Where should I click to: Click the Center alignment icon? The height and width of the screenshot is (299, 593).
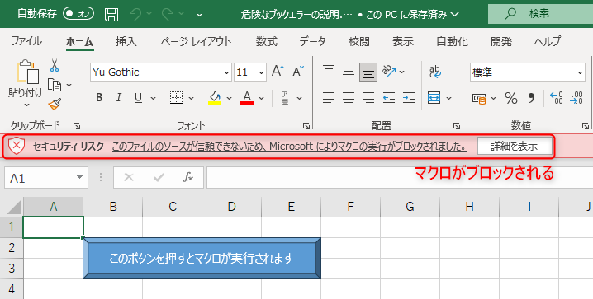coord(349,98)
